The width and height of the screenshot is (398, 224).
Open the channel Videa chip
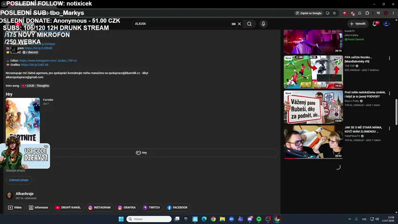pyautogui.click(x=15, y=208)
